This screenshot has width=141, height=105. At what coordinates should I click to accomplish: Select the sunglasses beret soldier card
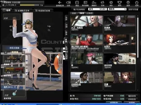tap(87, 81)
